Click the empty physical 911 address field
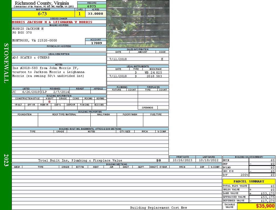 [x=59, y=49]
